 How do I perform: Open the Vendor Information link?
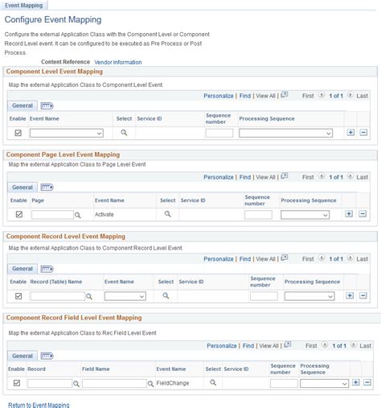(118, 62)
